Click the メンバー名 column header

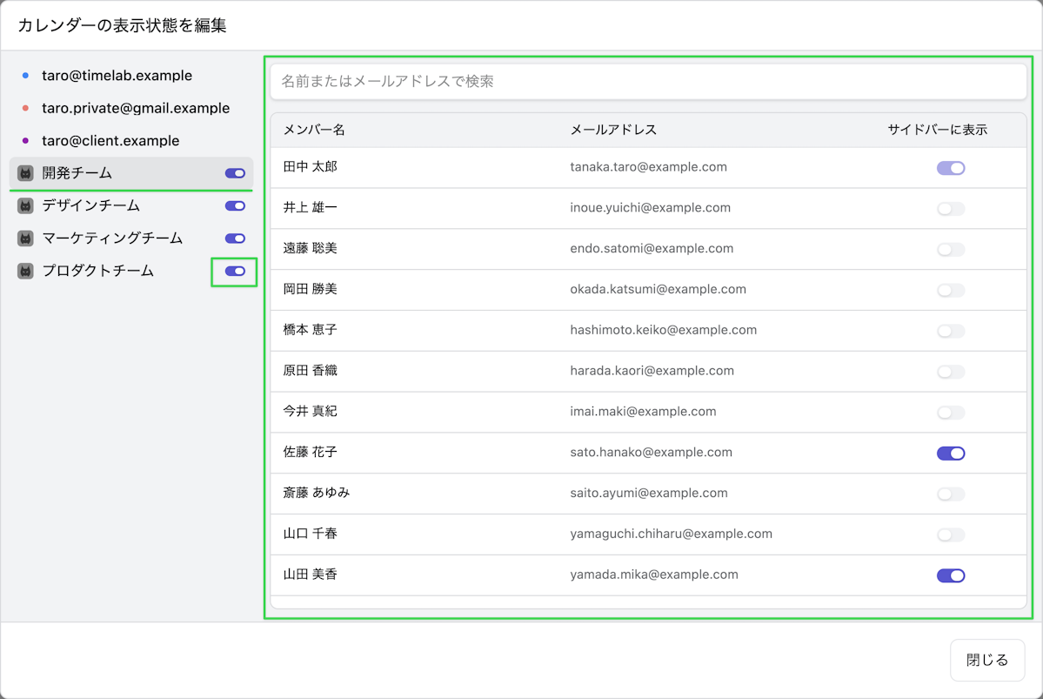[x=314, y=130]
